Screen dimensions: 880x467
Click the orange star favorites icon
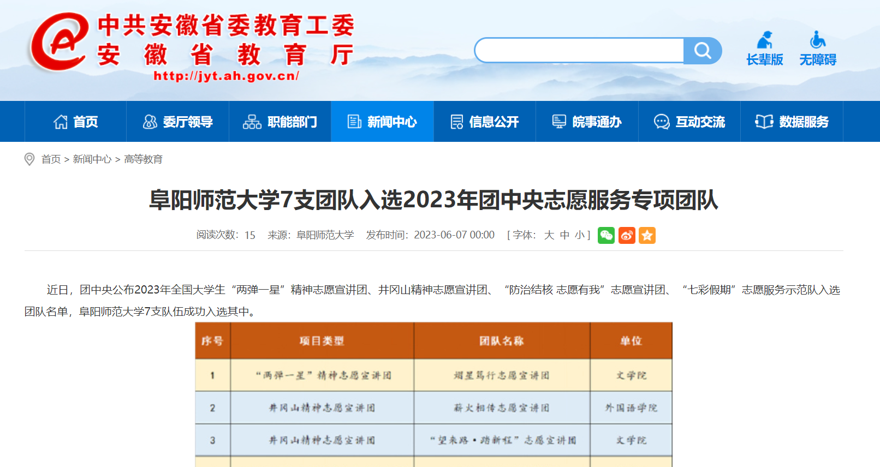(647, 235)
